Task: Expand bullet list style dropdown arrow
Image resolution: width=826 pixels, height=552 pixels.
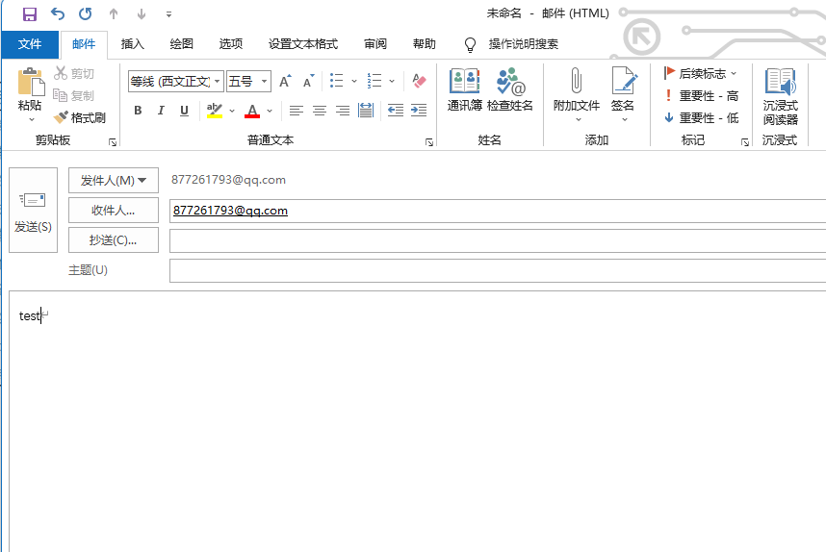Action: [354, 81]
